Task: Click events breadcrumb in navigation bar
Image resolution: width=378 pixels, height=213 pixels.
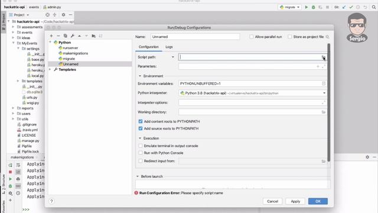Action: [x=34, y=7]
